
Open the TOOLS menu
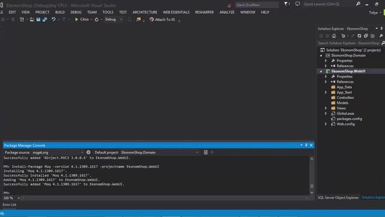point(108,12)
